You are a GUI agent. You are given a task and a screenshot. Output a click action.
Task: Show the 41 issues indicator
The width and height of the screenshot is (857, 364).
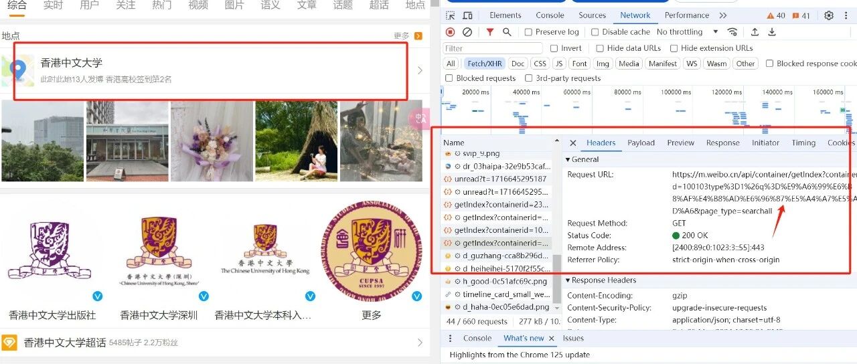tap(801, 15)
